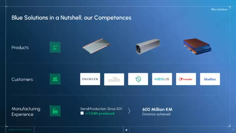Viewport: 236px width, 133px height.
Task: Click the 'Serial Production: Since 2011' text
Action: [x=101, y=108]
